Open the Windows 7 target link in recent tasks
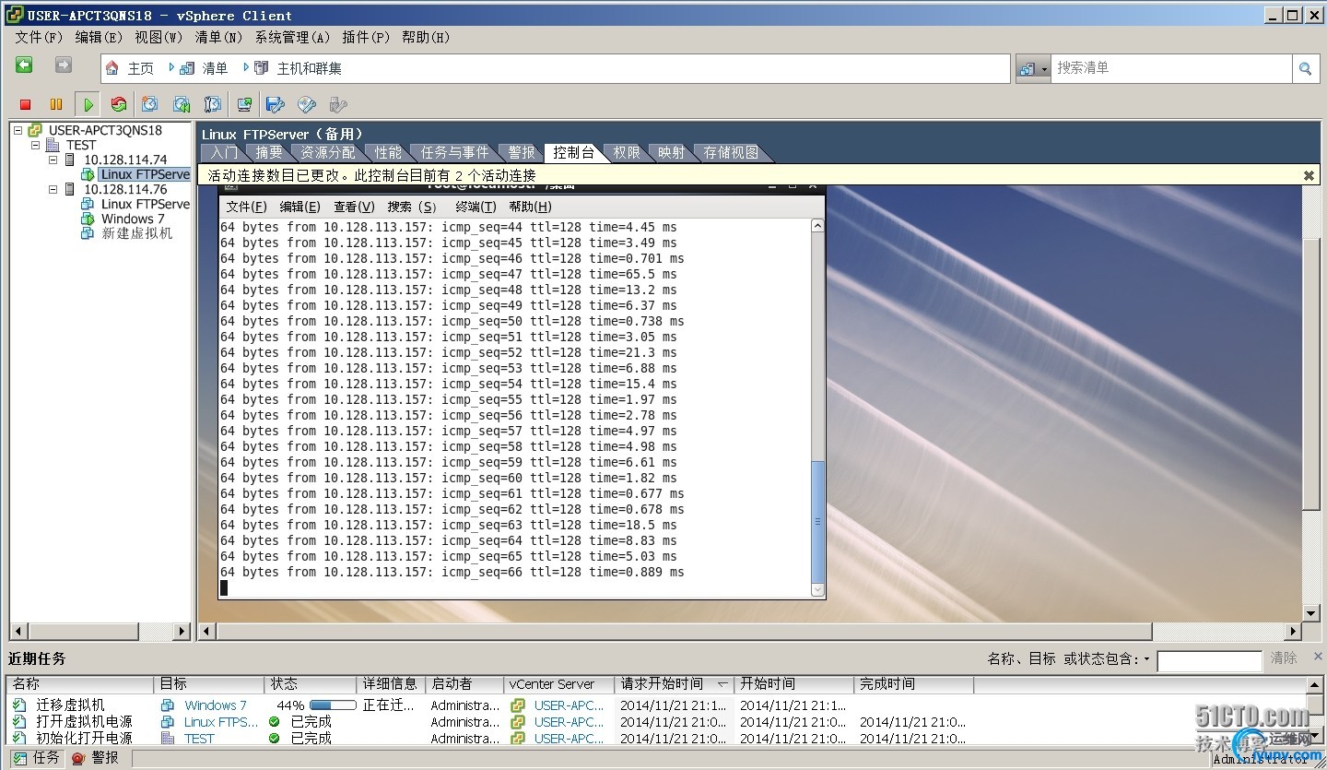This screenshot has width=1327, height=770. [216, 705]
